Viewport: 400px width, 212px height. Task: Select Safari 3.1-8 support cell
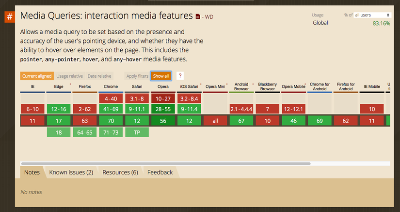[137, 99]
